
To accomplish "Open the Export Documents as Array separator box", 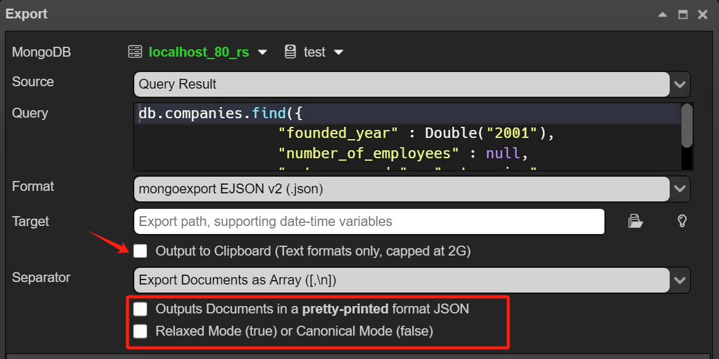I will coord(402,280).
